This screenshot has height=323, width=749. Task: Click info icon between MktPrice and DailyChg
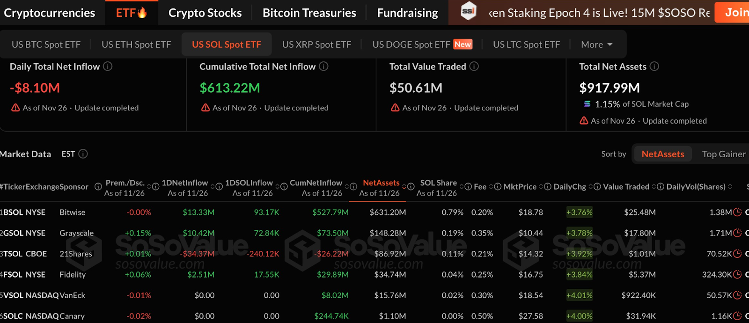coord(548,187)
